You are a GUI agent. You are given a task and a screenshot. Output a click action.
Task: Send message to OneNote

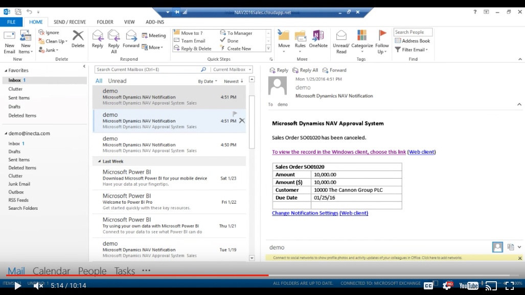click(318, 39)
